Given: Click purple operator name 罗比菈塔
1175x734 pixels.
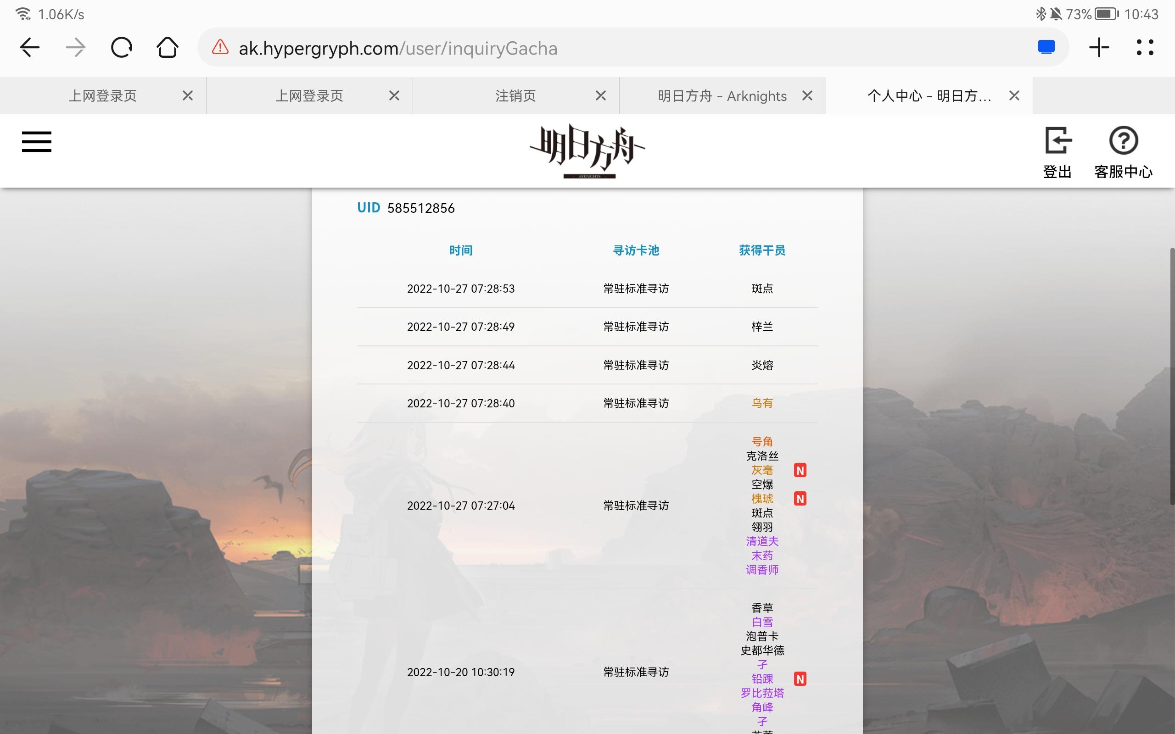Looking at the screenshot, I should [762, 693].
